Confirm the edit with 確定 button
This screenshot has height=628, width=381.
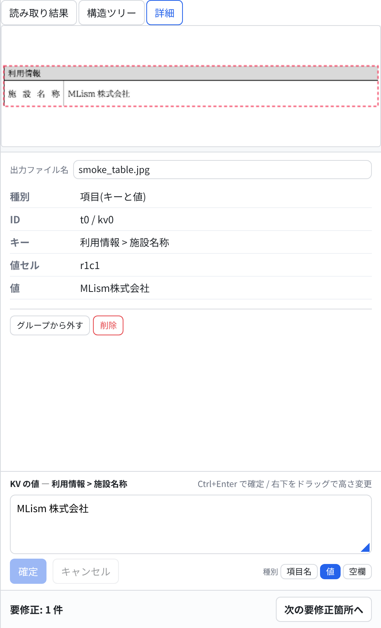(28, 571)
